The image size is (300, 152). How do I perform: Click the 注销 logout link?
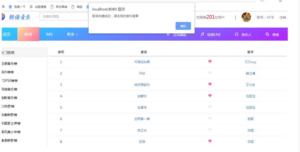(x=283, y=17)
